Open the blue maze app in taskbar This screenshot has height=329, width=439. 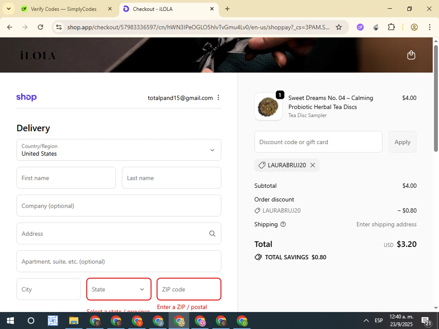(x=53, y=321)
